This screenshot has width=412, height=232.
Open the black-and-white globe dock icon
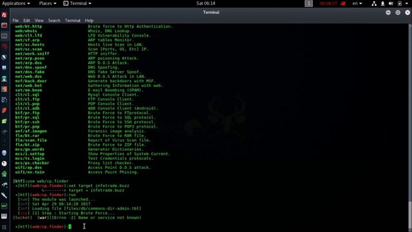[5, 57]
